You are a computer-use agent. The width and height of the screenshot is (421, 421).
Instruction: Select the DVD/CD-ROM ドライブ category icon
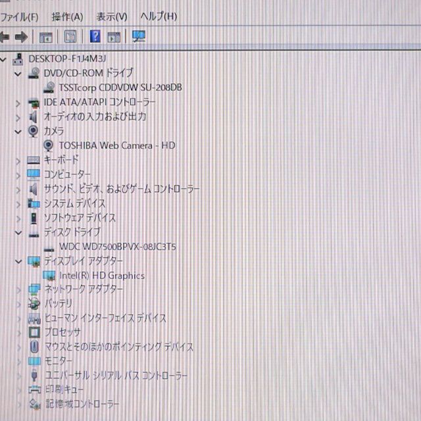[34, 73]
